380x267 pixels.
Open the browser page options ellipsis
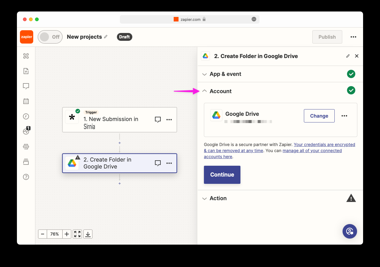coord(254,19)
